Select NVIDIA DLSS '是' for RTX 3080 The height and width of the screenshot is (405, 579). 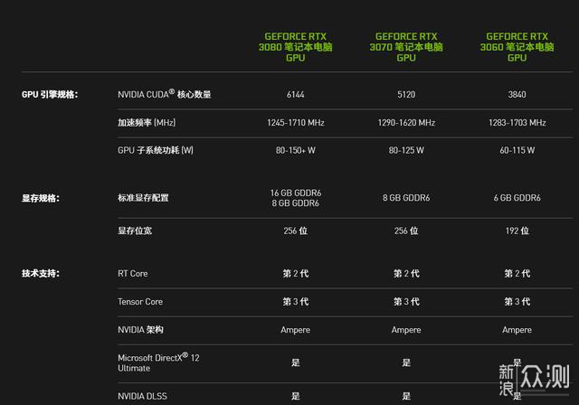(296, 396)
